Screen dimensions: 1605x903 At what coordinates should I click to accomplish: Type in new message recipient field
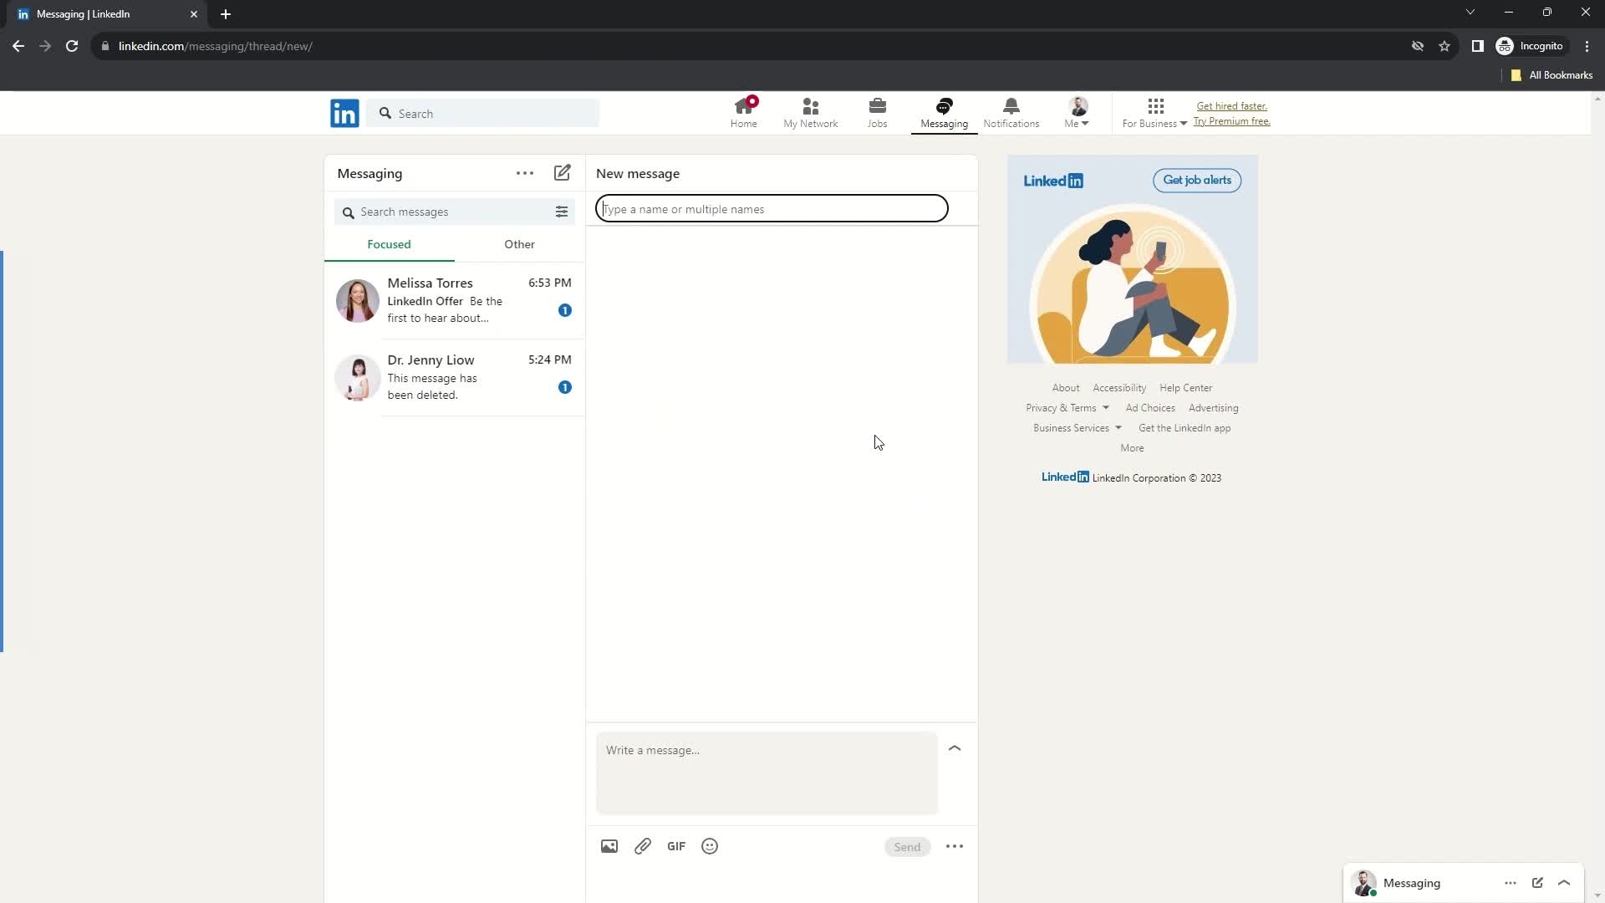[x=772, y=208]
